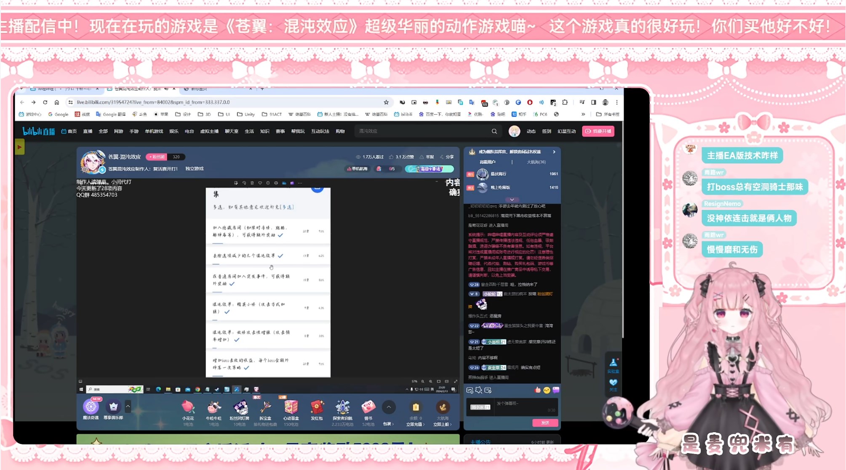846x470 pixels.
Task: Show more bookmarks with double chevron
Action: [x=583, y=114]
